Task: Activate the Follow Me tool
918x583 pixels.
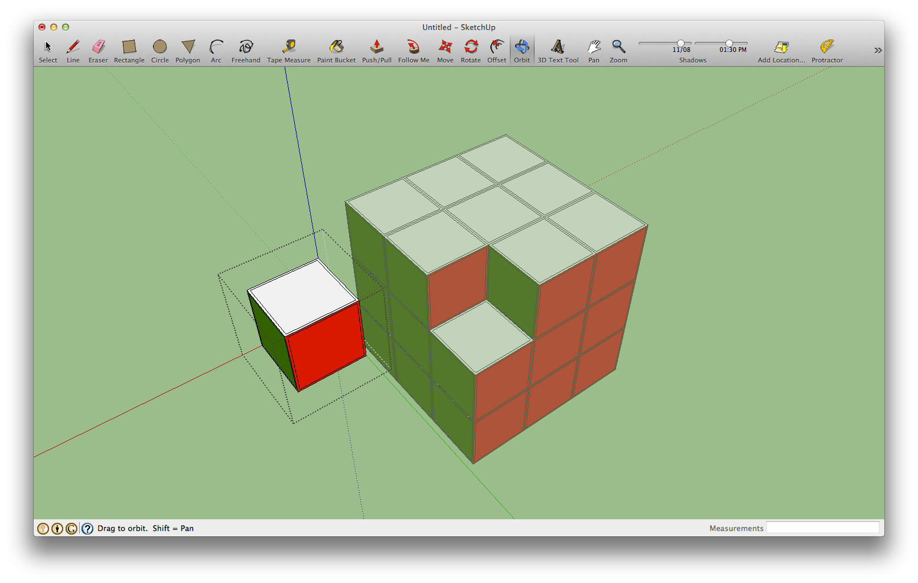Action: click(413, 47)
